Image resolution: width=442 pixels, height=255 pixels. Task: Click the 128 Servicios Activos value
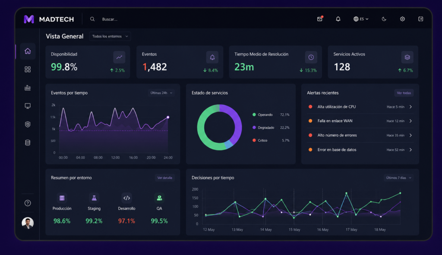[x=342, y=67]
